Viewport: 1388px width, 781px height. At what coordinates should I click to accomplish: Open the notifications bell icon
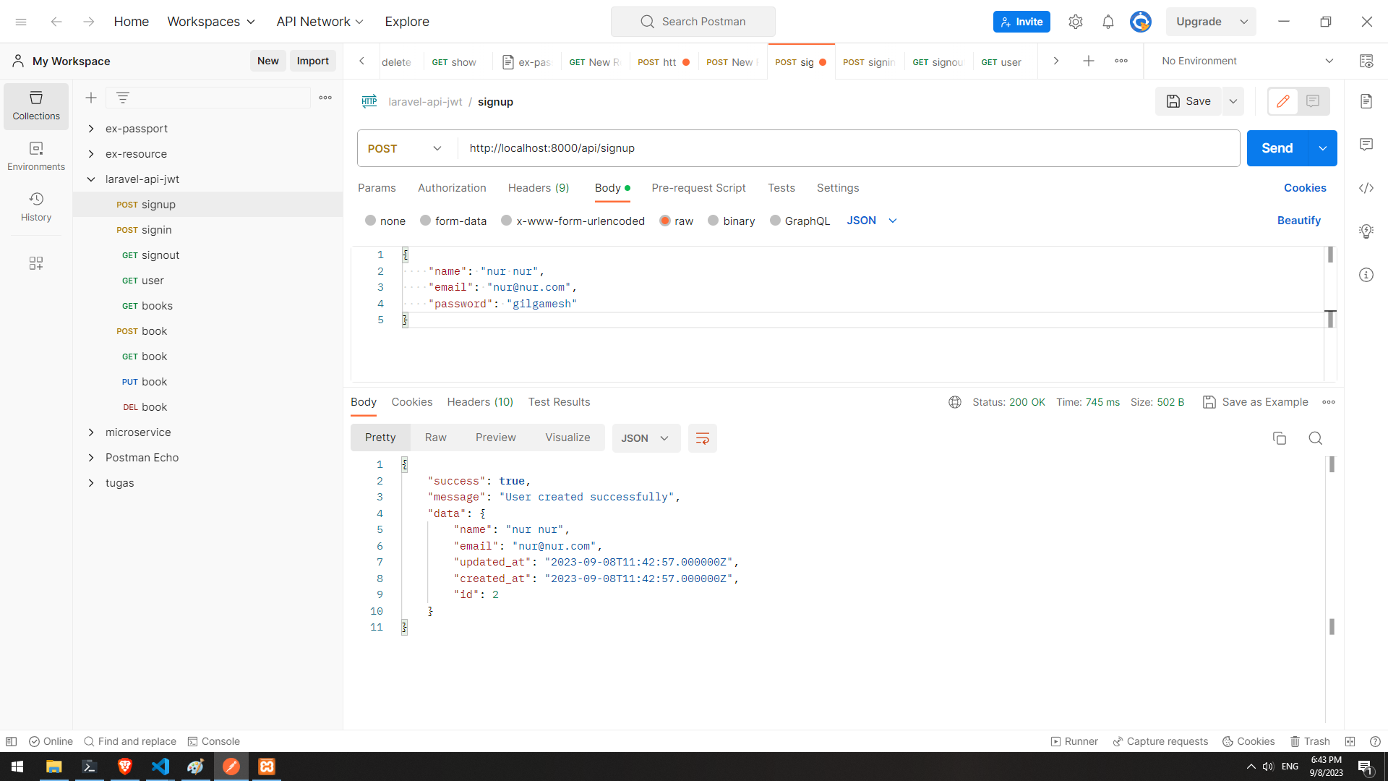coord(1108,22)
